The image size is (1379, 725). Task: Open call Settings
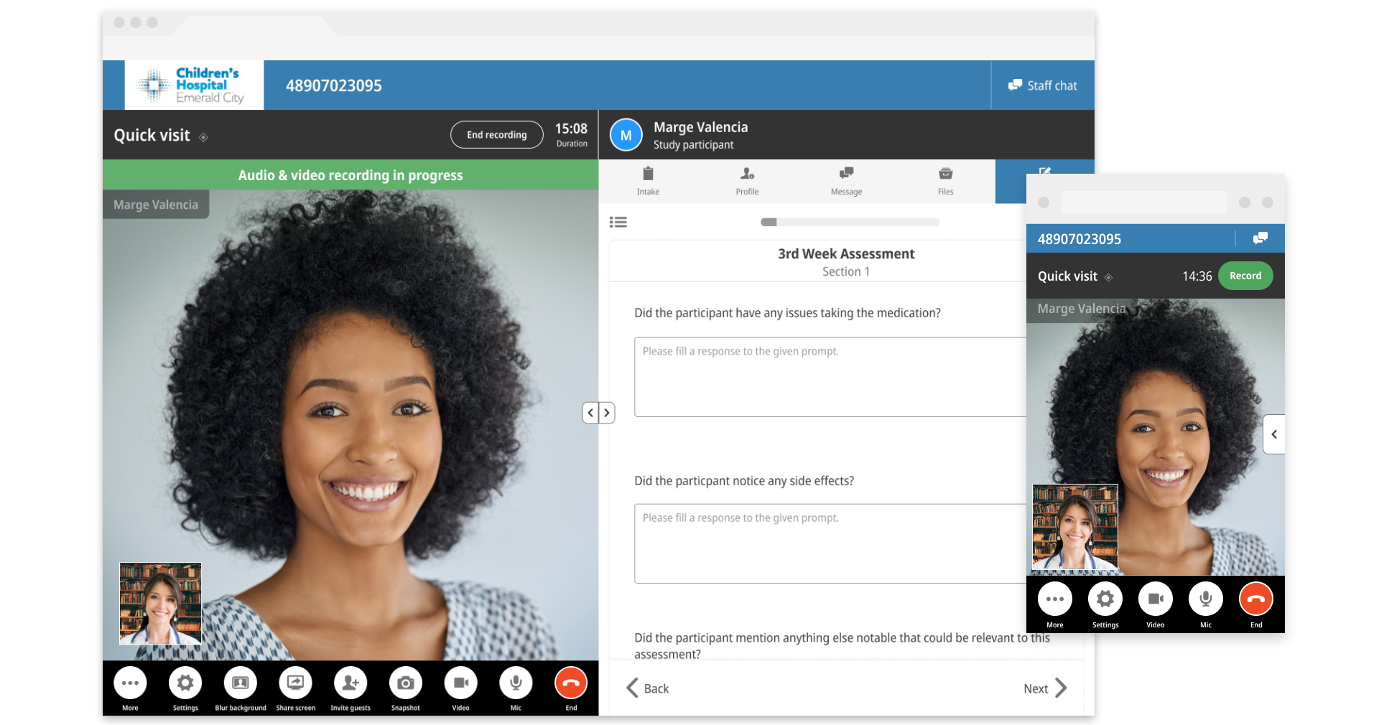[185, 683]
